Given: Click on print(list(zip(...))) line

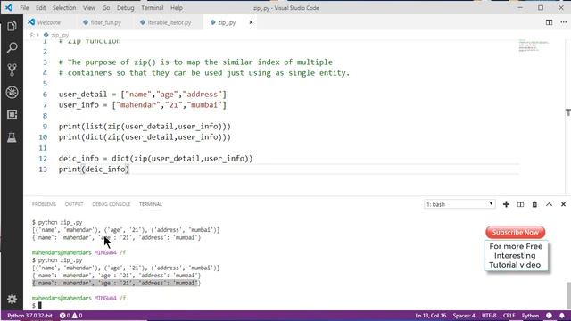Looking at the screenshot, I should (x=145, y=127).
